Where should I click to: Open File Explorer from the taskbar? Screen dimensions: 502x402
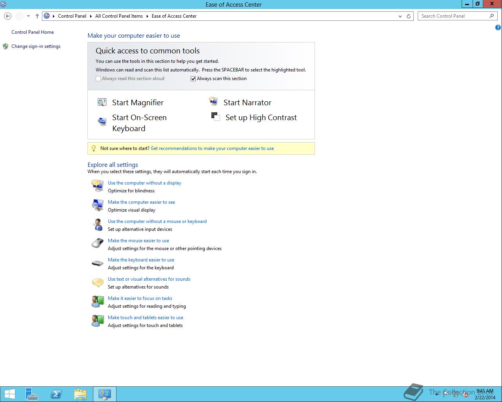click(80, 394)
